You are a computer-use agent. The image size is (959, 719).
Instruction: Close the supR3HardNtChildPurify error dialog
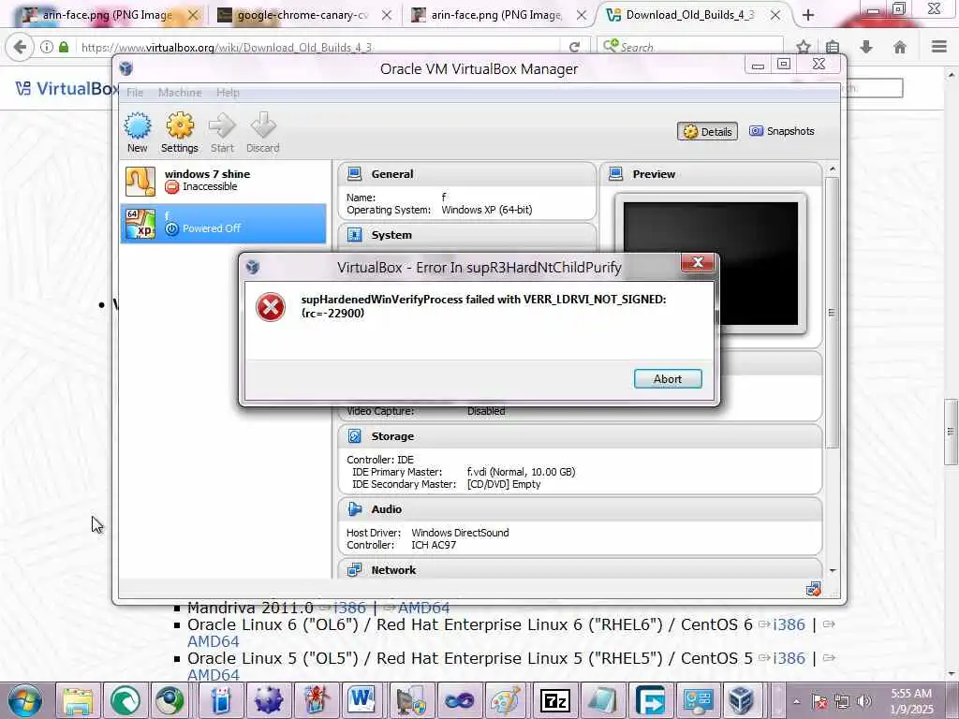pos(697,263)
